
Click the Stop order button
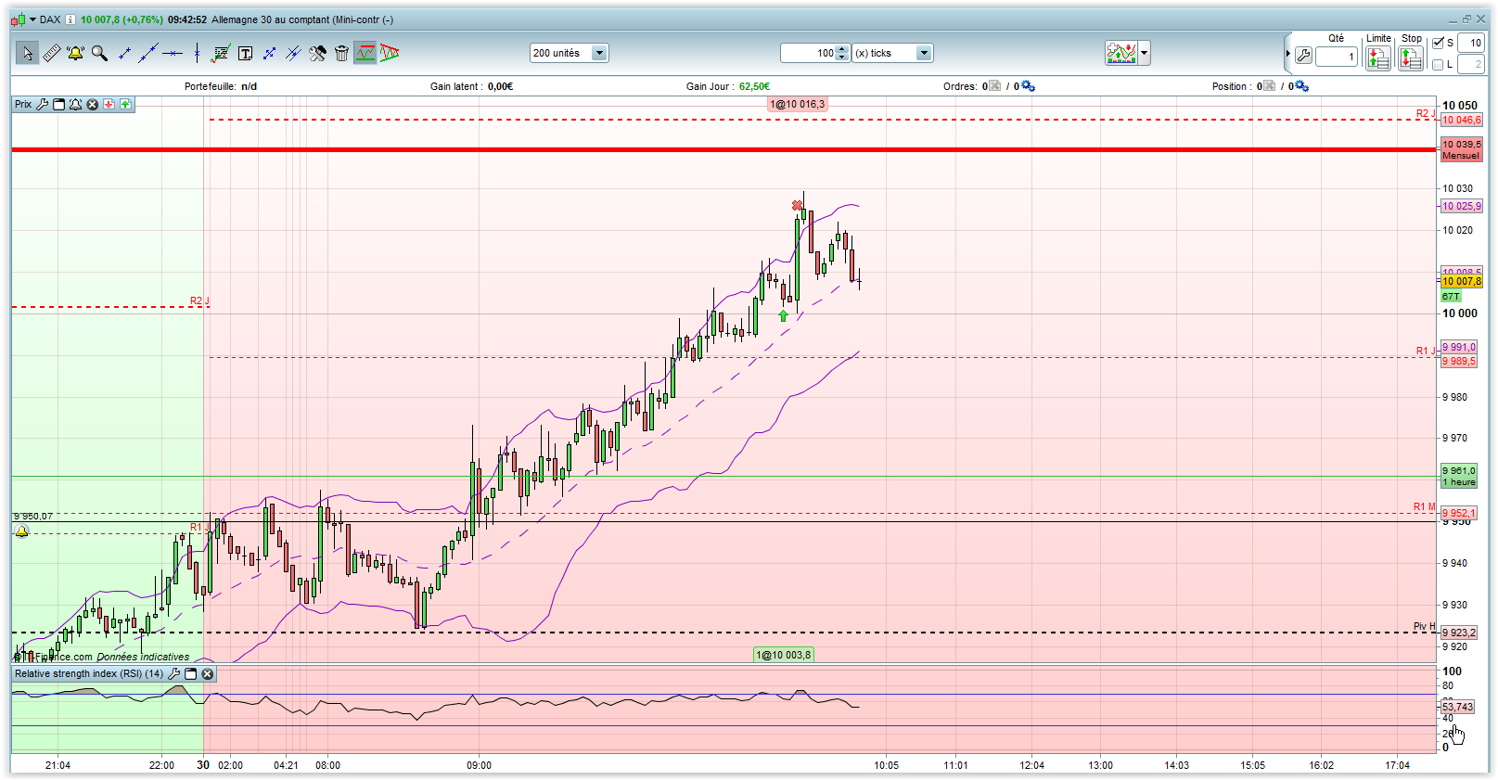(x=1411, y=58)
